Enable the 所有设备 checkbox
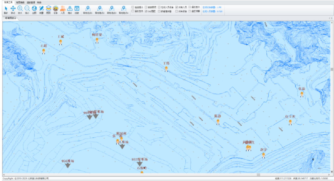The width and height of the screenshot is (334, 181). pos(177,11)
